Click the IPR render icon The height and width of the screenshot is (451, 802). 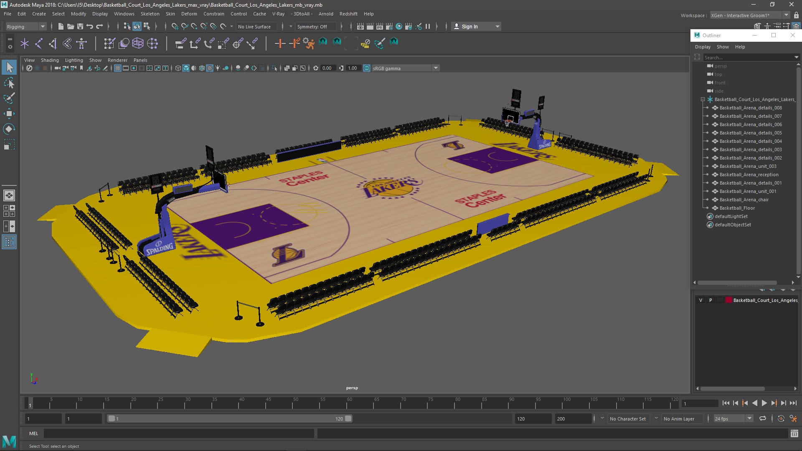click(x=380, y=26)
